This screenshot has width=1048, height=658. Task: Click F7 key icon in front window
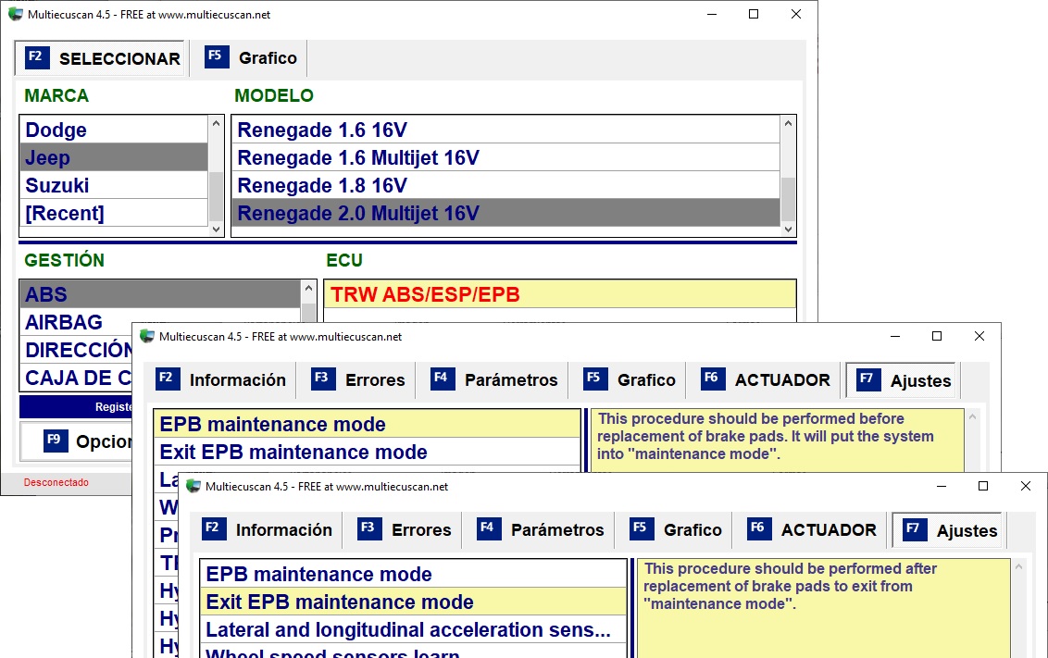(915, 529)
